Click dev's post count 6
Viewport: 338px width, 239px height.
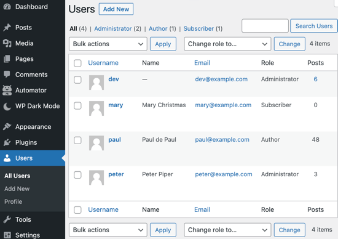pos(316,79)
